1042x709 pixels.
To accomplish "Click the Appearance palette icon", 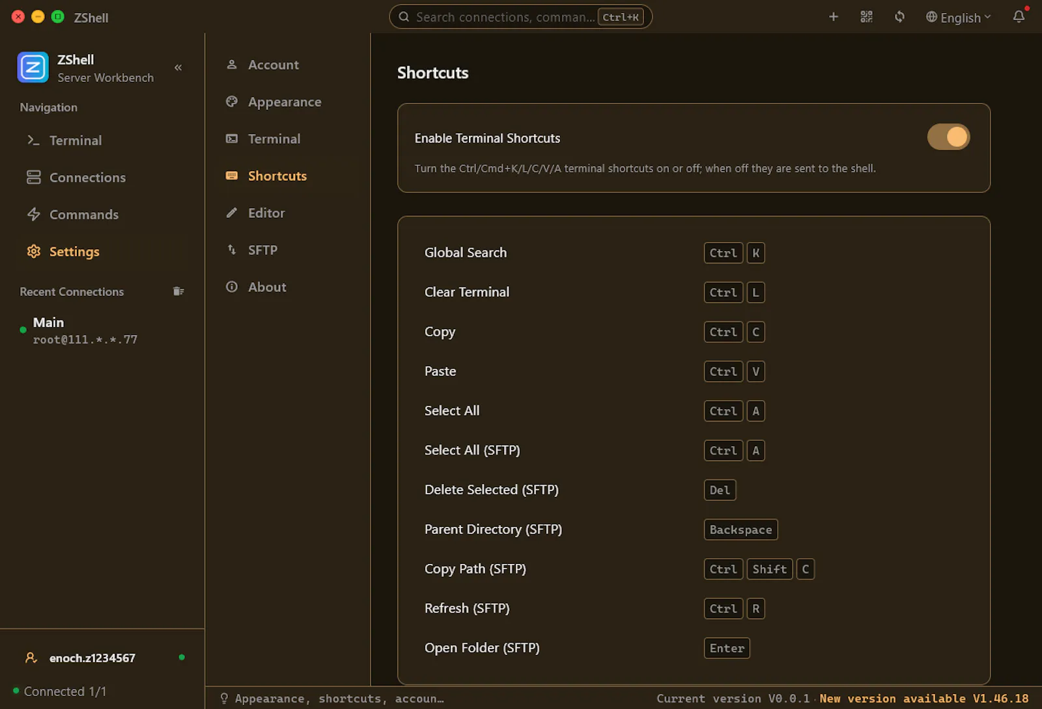I will [x=232, y=101].
